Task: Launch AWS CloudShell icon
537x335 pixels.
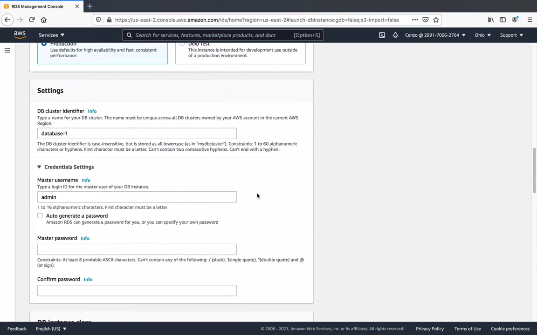Action: [382, 35]
